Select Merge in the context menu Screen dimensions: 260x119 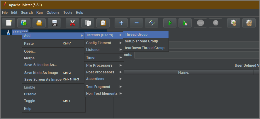pyautogui.click(x=54, y=58)
